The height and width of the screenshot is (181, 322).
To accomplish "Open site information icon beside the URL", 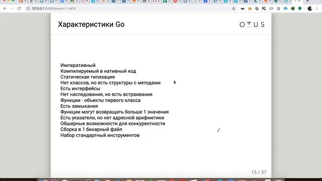I will 28,9.
